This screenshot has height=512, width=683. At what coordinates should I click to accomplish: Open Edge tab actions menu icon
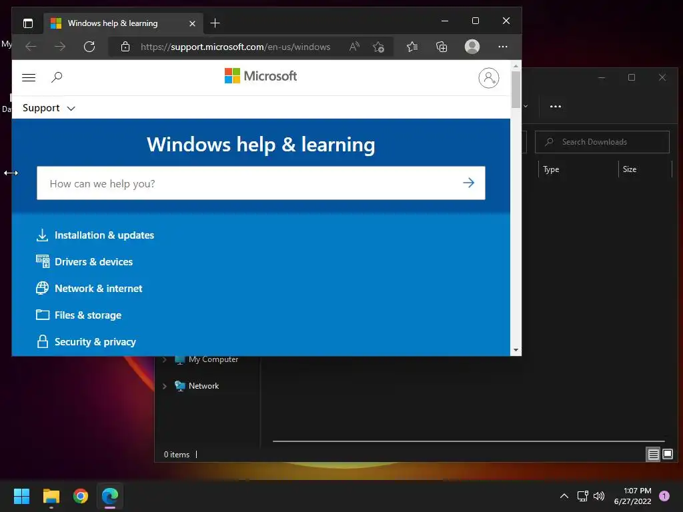pos(28,23)
